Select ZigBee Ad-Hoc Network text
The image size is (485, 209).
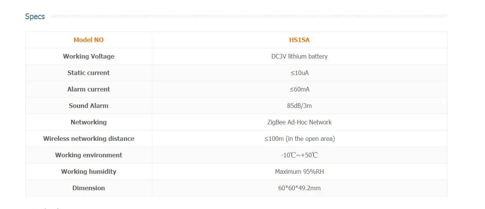299,122
